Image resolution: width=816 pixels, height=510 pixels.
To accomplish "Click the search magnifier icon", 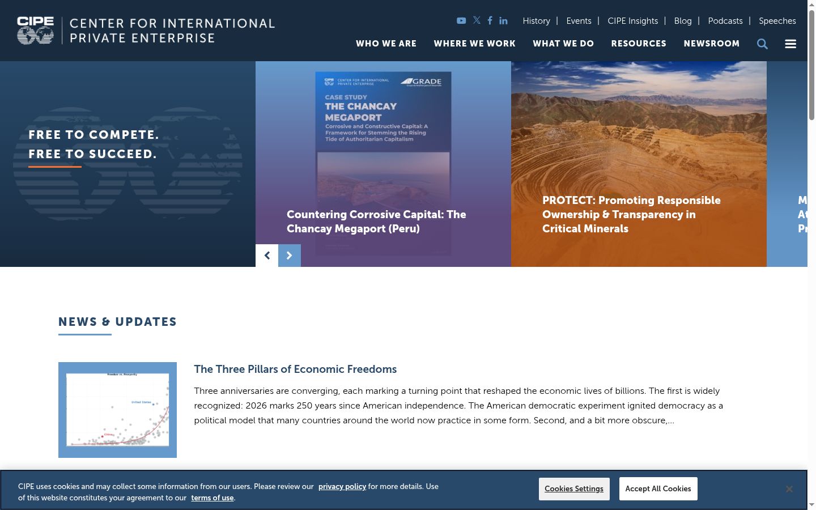I will 762,44.
